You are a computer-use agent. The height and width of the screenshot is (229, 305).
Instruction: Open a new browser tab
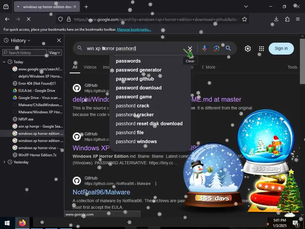click(x=86, y=7)
